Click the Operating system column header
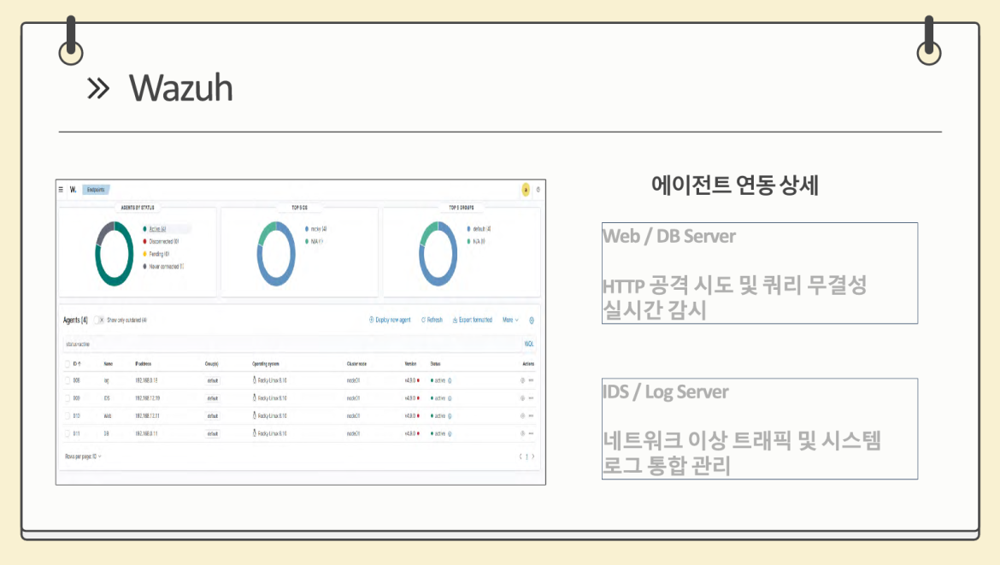 point(265,364)
